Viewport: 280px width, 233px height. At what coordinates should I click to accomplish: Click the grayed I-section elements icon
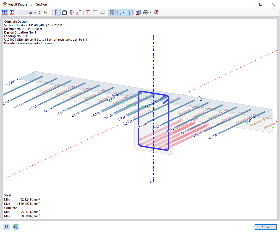[95, 12]
